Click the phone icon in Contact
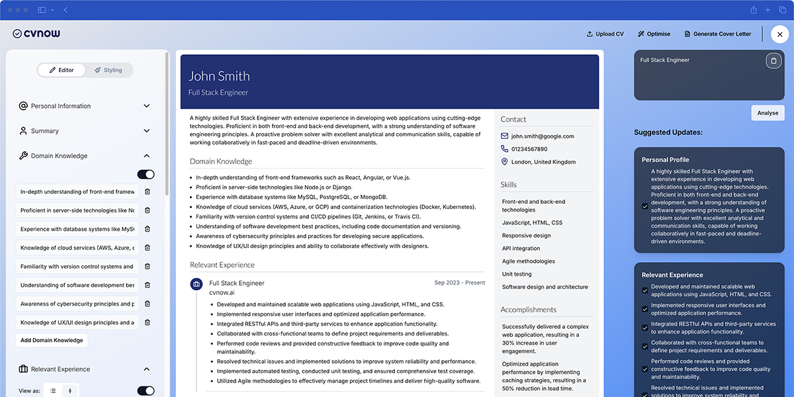Viewport: 794px width, 397px height. (505, 149)
